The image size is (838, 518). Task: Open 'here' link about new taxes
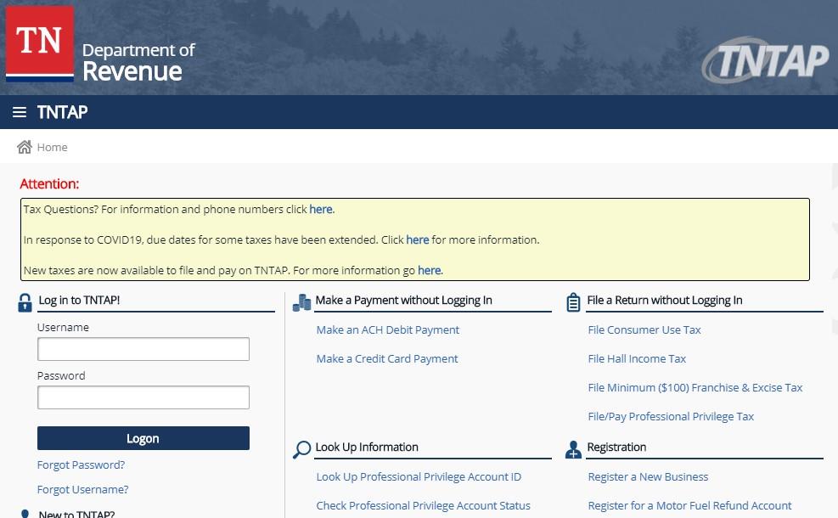click(429, 270)
